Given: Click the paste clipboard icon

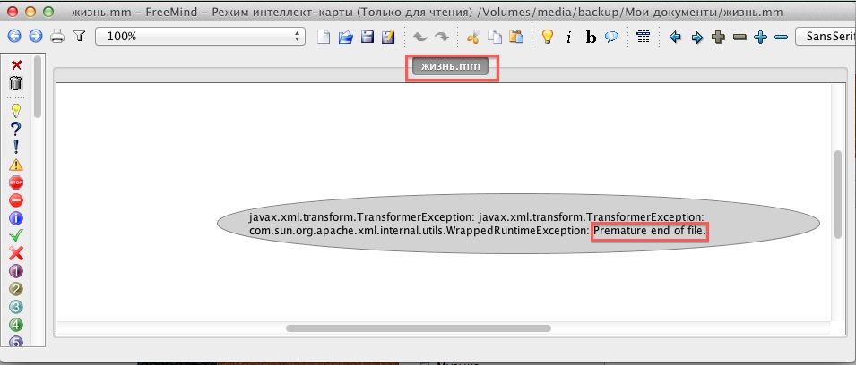Looking at the screenshot, I should point(516,37).
